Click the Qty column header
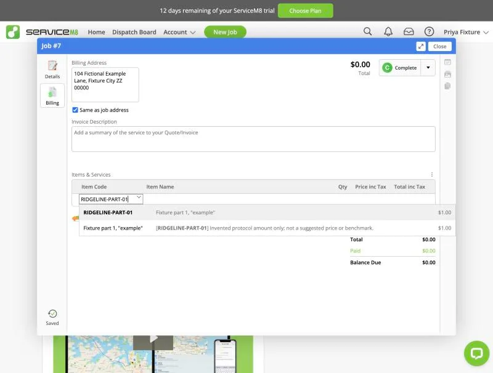Viewport: 493px width, 373px height. (343, 187)
